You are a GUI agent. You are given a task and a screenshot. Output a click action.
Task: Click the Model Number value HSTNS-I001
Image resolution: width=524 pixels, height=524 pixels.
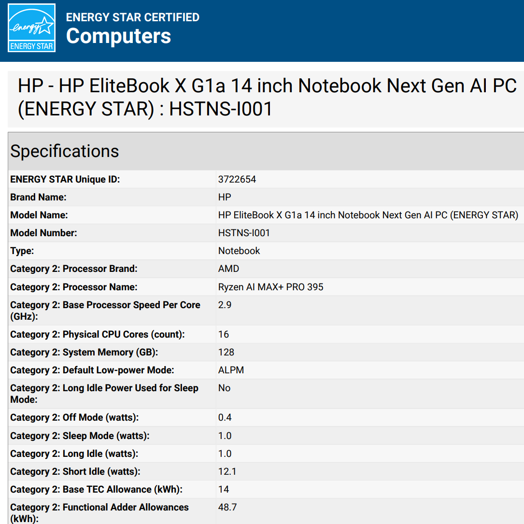(x=244, y=233)
